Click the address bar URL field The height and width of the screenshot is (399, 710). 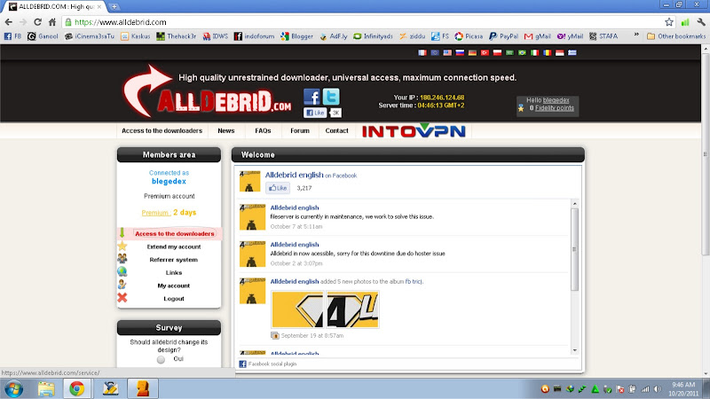(362, 22)
